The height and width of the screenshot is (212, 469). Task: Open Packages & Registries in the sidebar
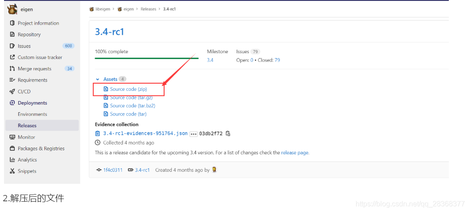(x=41, y=148)
